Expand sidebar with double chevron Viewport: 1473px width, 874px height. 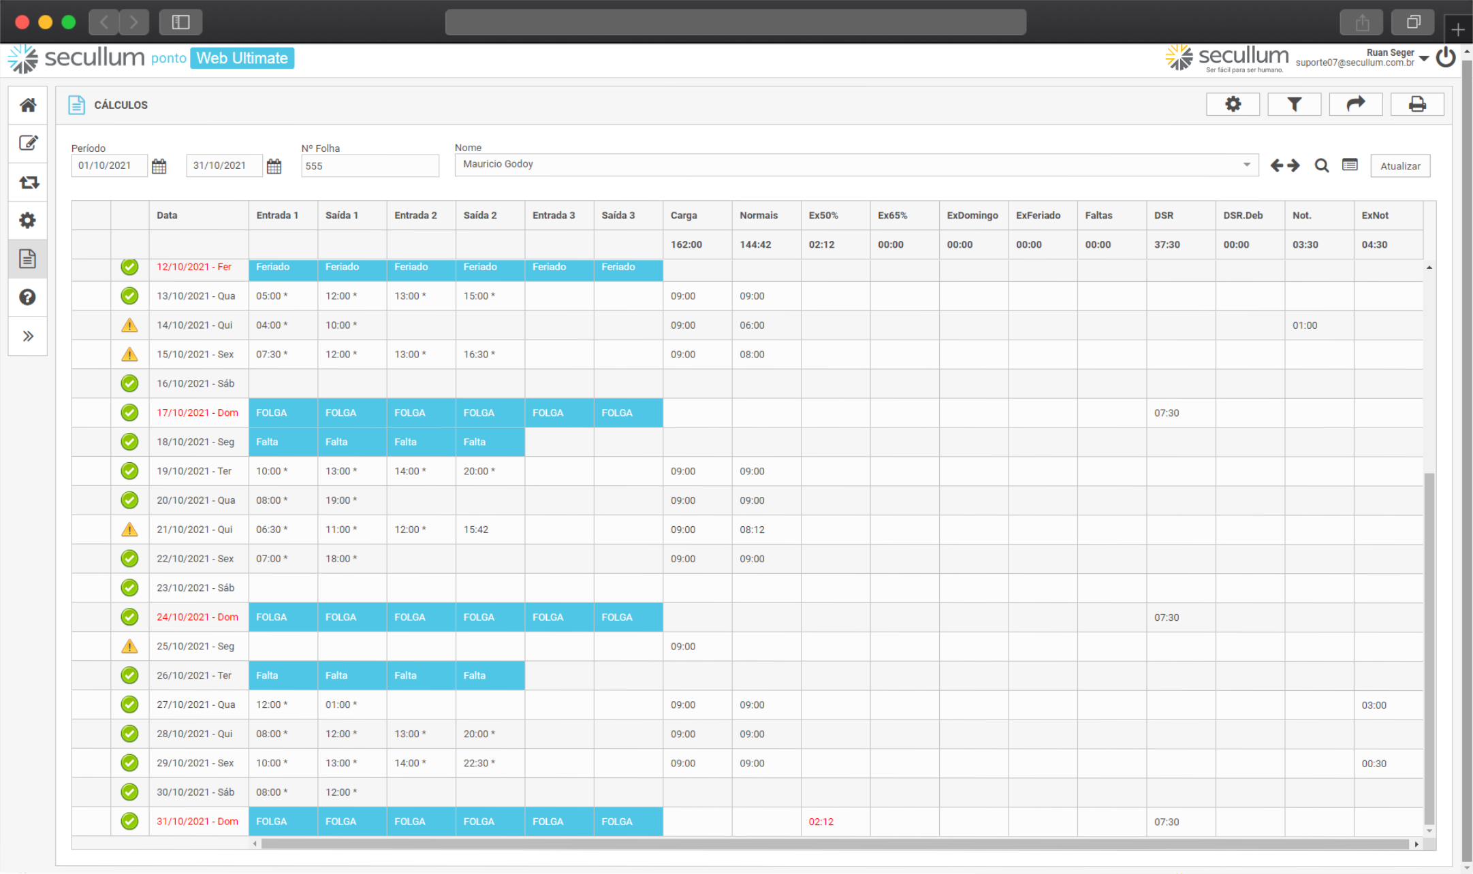pyautogui.click(x=28, y=336)
